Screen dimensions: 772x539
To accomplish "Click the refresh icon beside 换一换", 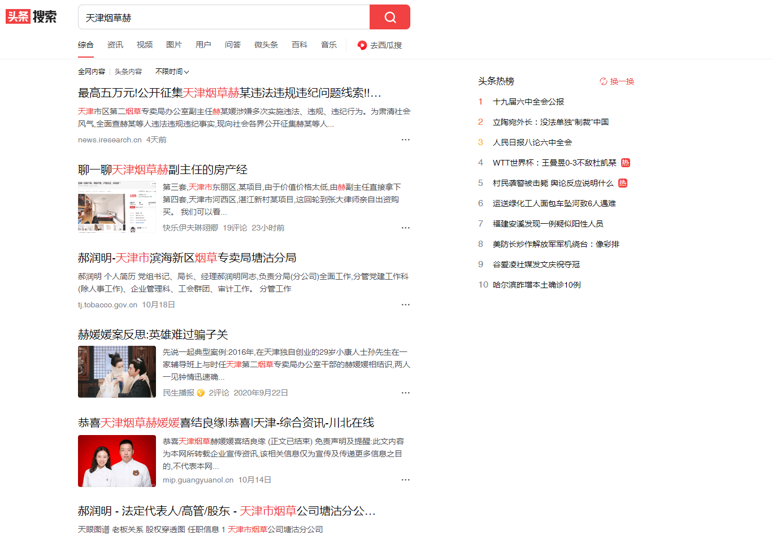I will (604, 81).
